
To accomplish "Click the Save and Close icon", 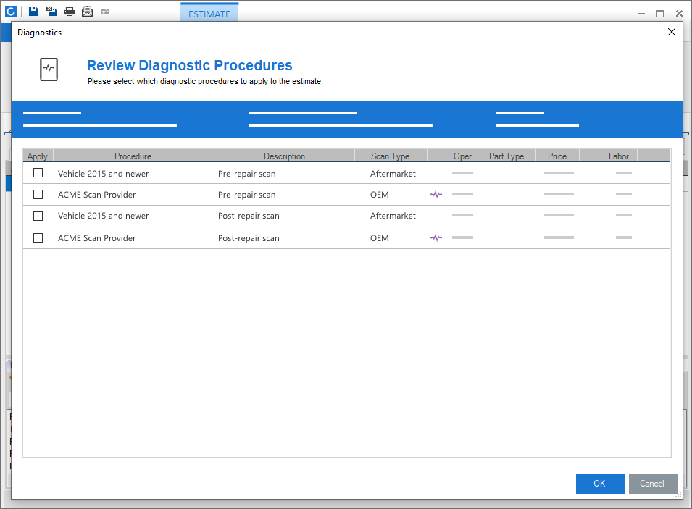I will tap(51, 11).
